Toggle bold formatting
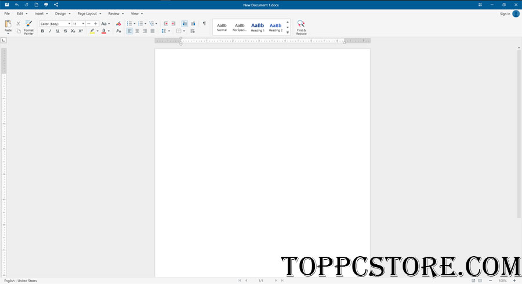Viewport: 522px width, 284px height. (x=42, y=31)
